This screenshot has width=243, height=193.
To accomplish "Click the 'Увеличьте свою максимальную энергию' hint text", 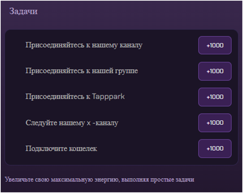I will (99, 180).
